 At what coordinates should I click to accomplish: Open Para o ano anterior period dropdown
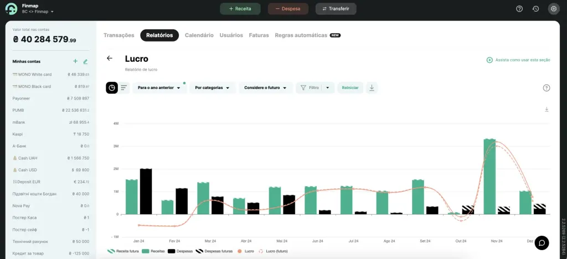[x=159, y=88]
